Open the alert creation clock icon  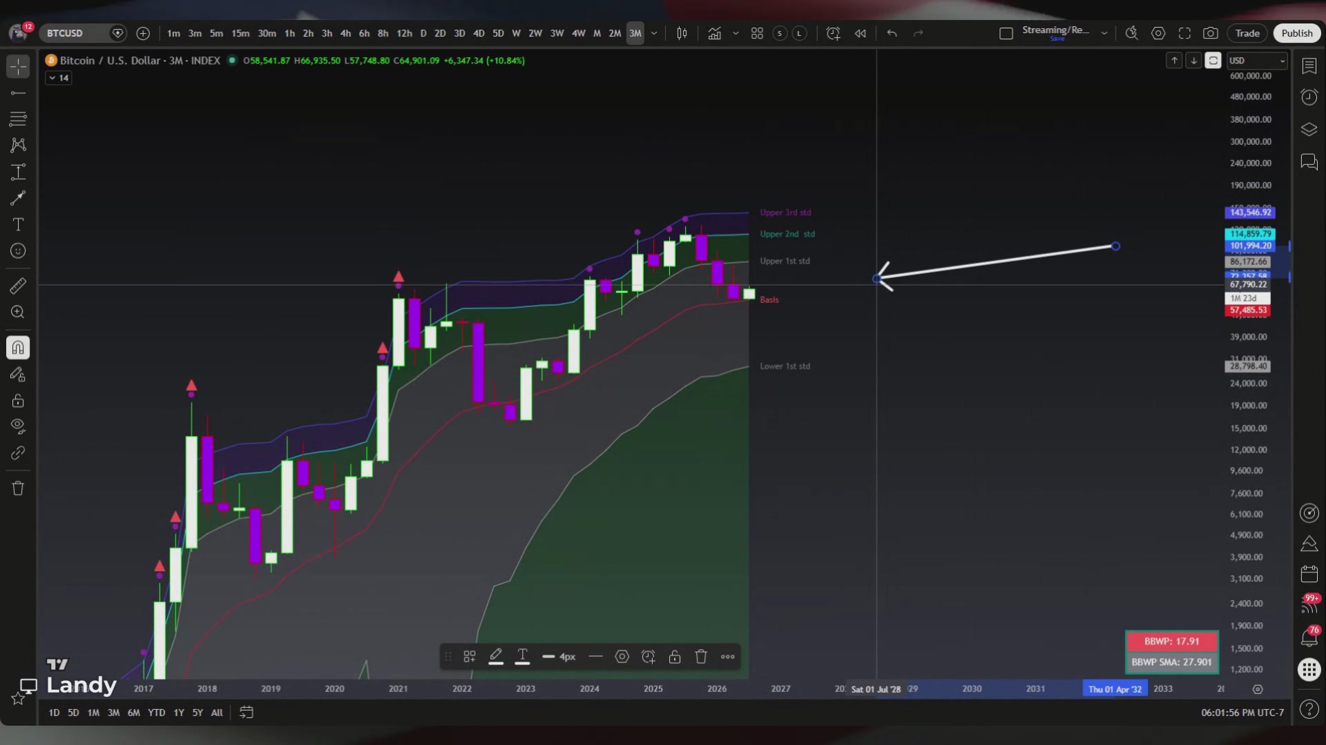(x=833, y=33)
